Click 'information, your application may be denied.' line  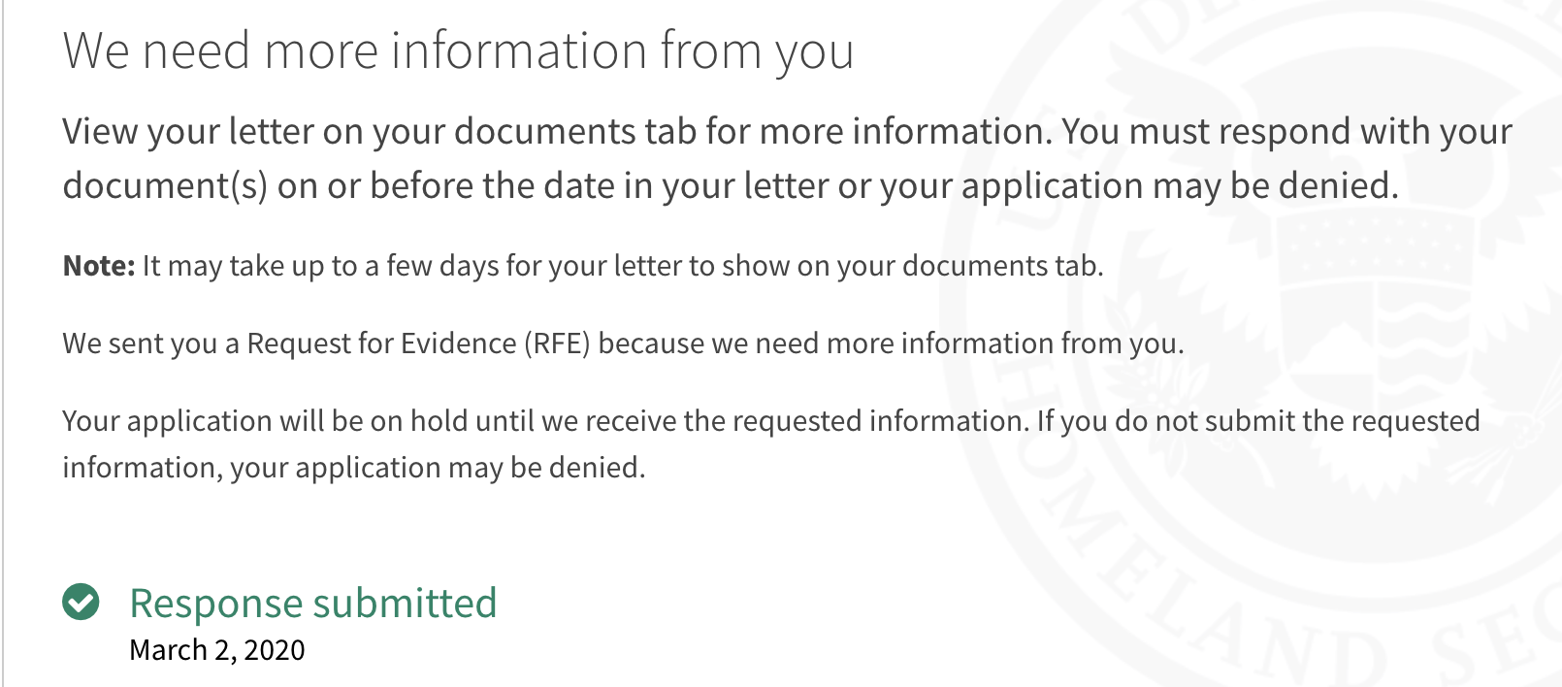coord(354,468)
